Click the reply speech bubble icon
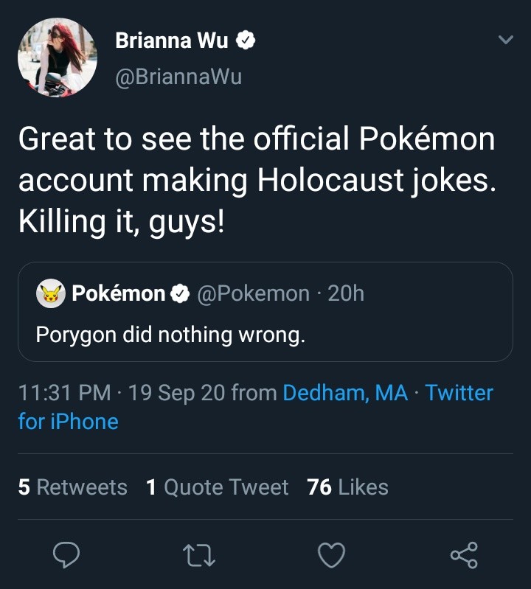The height and width of the screenshot is (589, 531). pyautogui.click(x=66, y=555)
